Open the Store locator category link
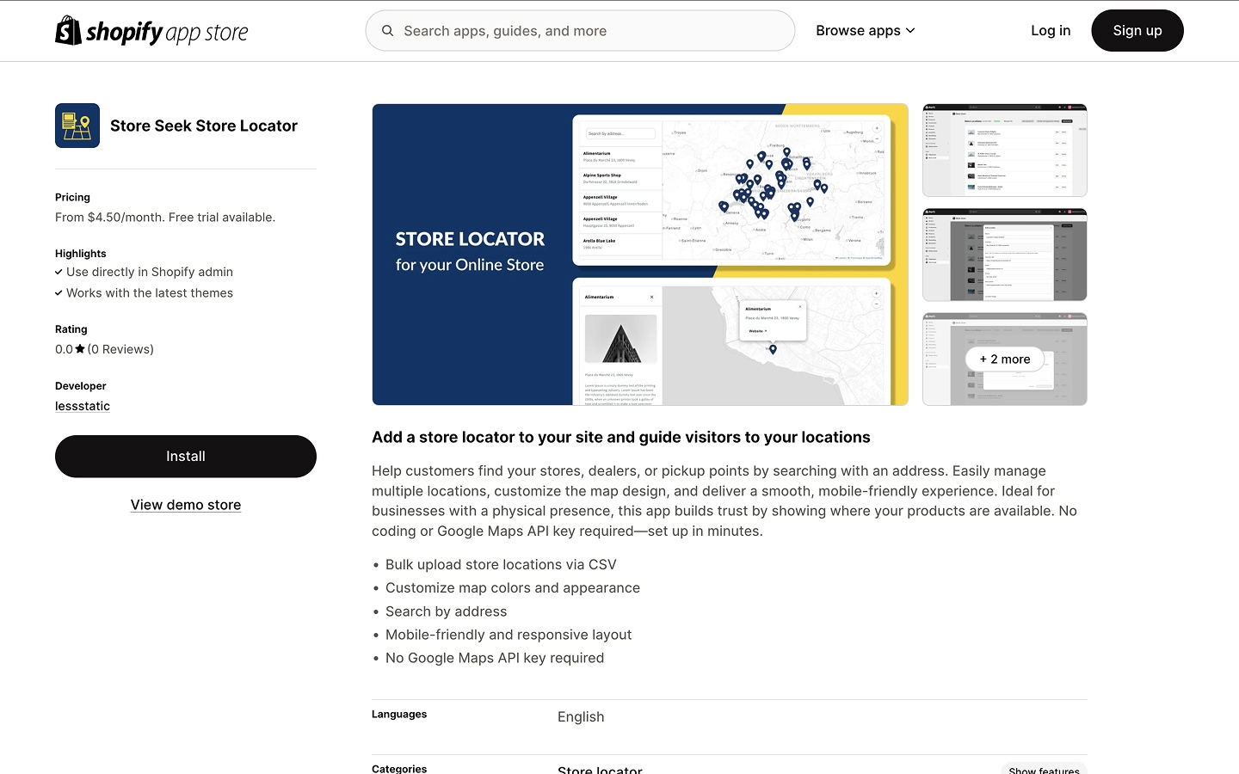 [600, 770]
